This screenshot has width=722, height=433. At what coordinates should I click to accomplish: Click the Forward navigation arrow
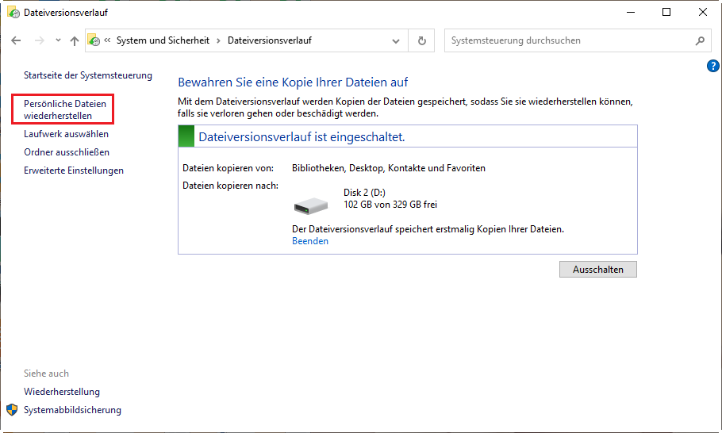38,40
